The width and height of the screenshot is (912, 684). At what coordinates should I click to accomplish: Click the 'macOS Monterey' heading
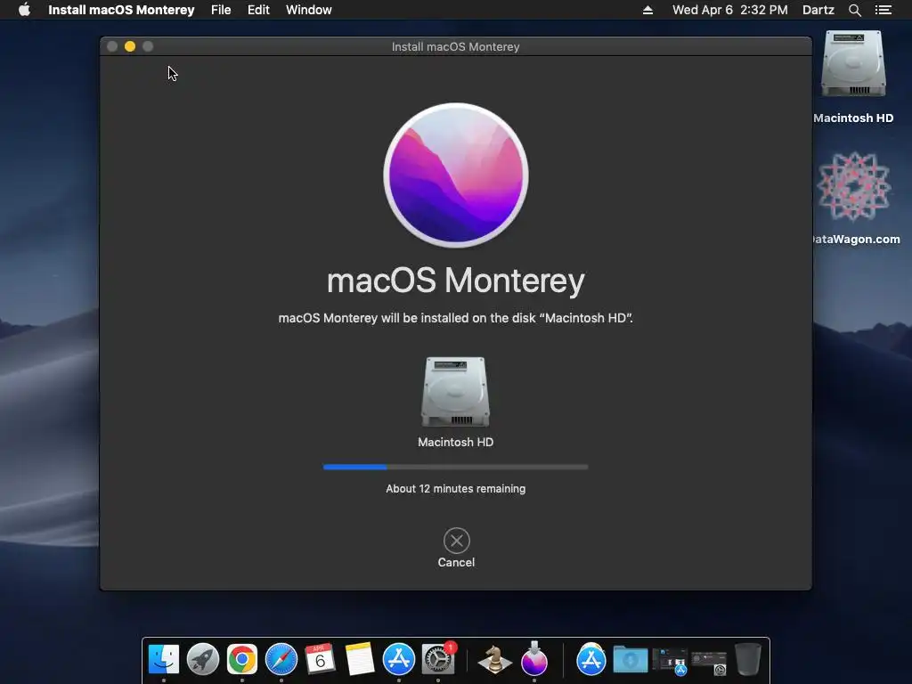455,281
